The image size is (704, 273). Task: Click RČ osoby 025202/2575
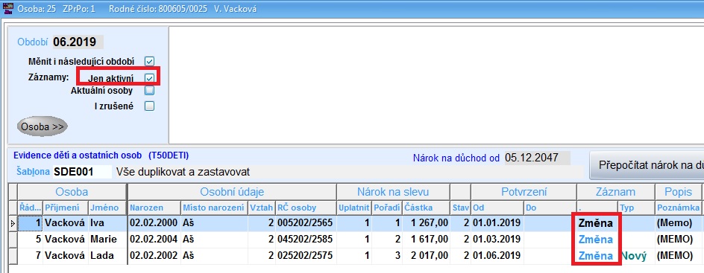[x=306, y=256]
